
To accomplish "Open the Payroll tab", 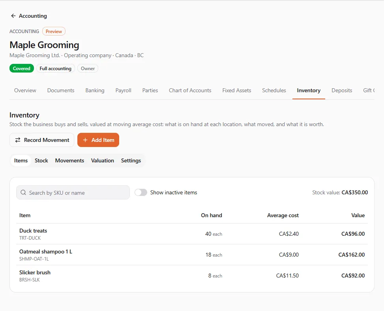I will [124, 91].
